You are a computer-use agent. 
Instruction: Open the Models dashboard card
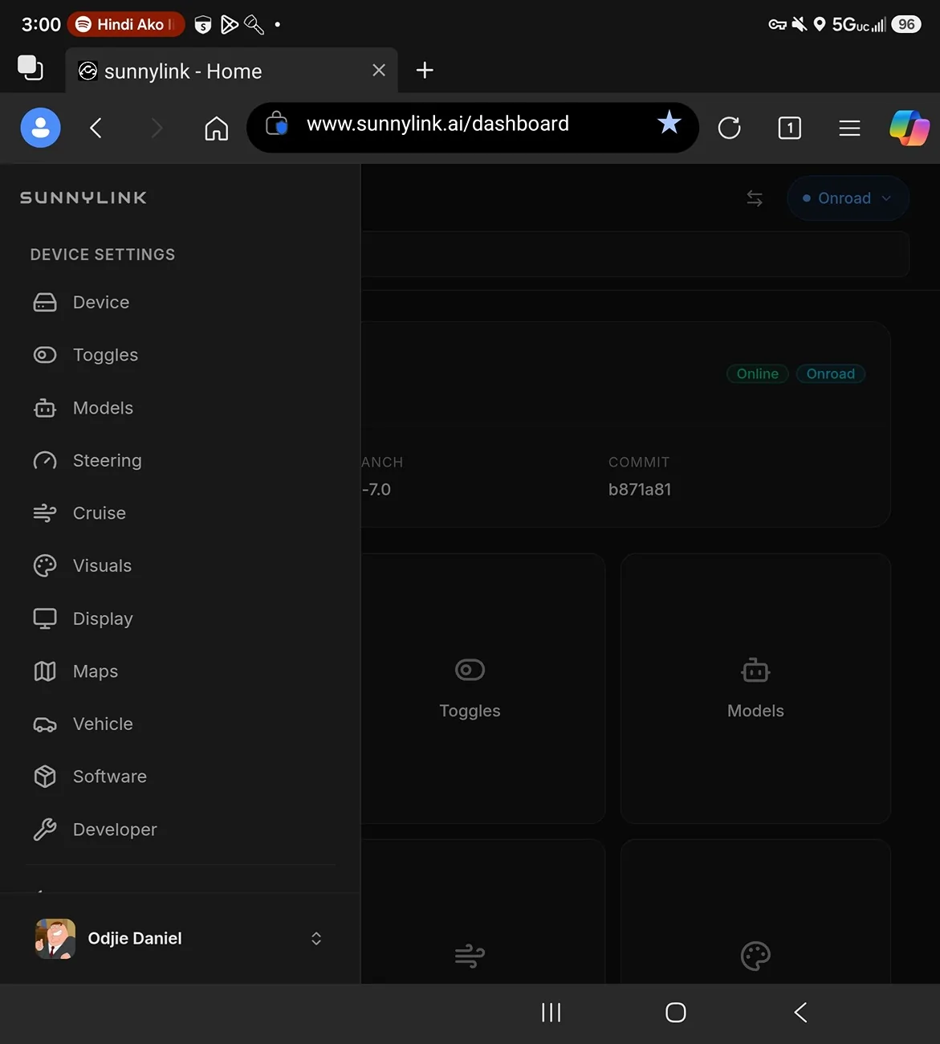[x=755, y=688]
